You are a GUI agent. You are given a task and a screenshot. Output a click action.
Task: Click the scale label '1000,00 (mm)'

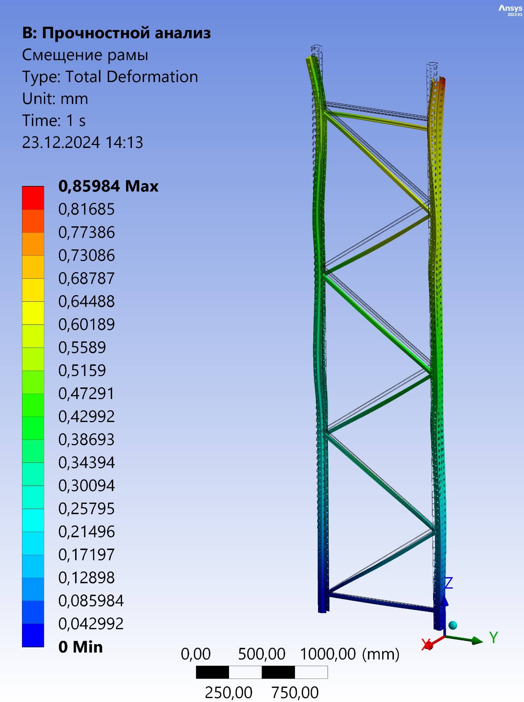pyautogui.click(x=350, y=654)
